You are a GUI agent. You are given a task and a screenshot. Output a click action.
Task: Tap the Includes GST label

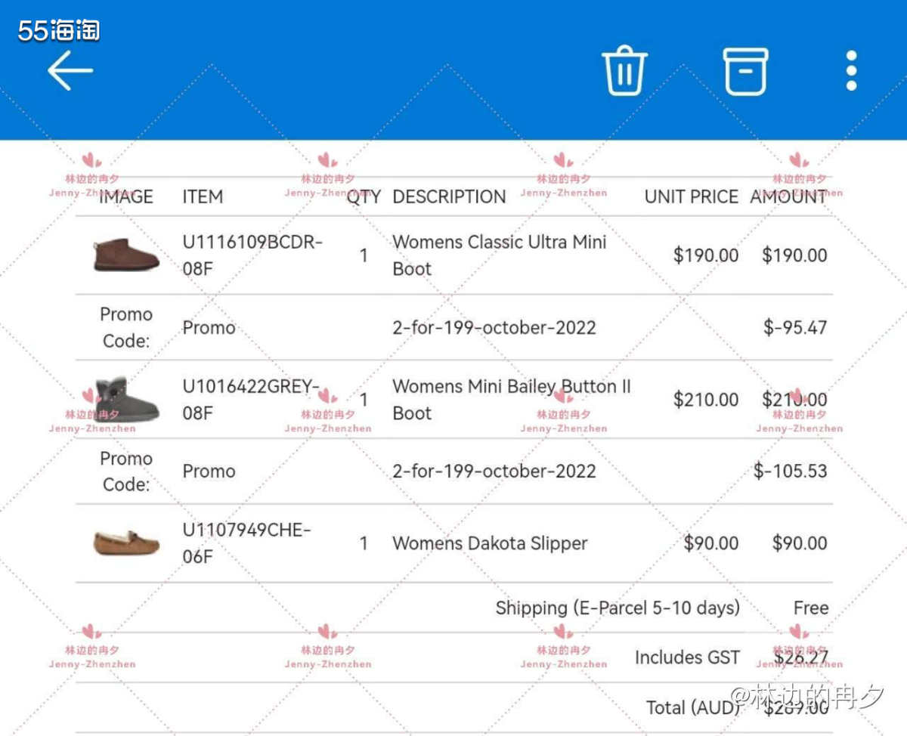coord(686,658)
